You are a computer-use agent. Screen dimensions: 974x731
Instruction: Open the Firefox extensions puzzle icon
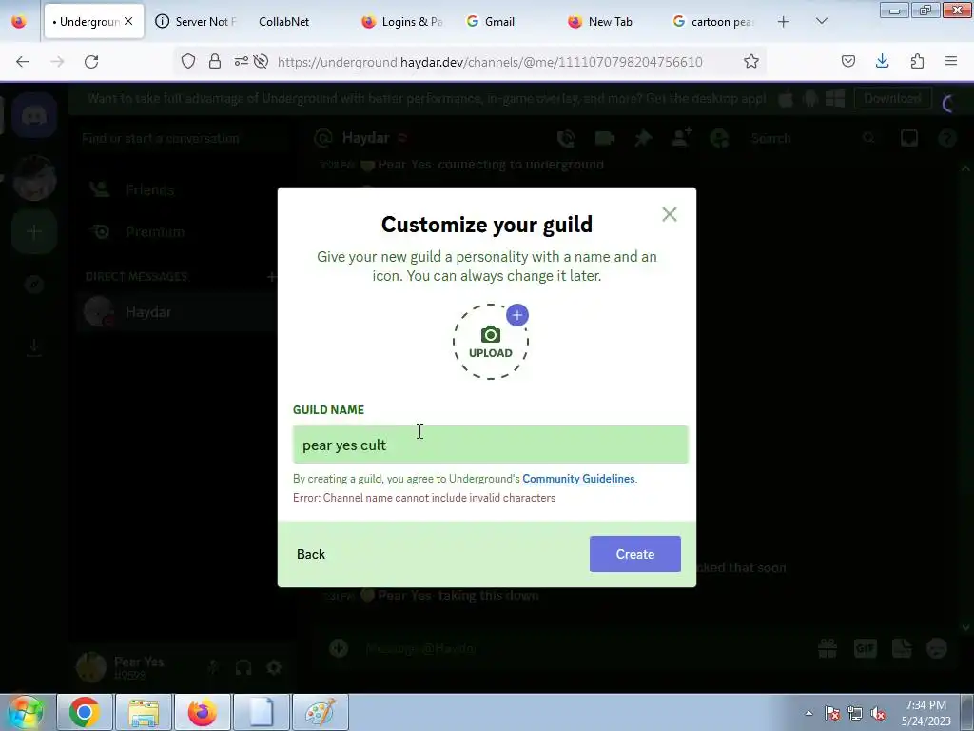coord(917,61)
